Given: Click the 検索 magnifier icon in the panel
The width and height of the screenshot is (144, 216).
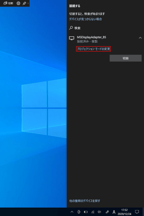Looking at the screenshot, I should [71, 28].
